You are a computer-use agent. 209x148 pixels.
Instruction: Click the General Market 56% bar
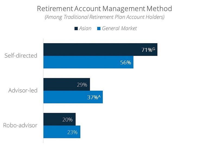pyautogui.click(x=88, y=62)
